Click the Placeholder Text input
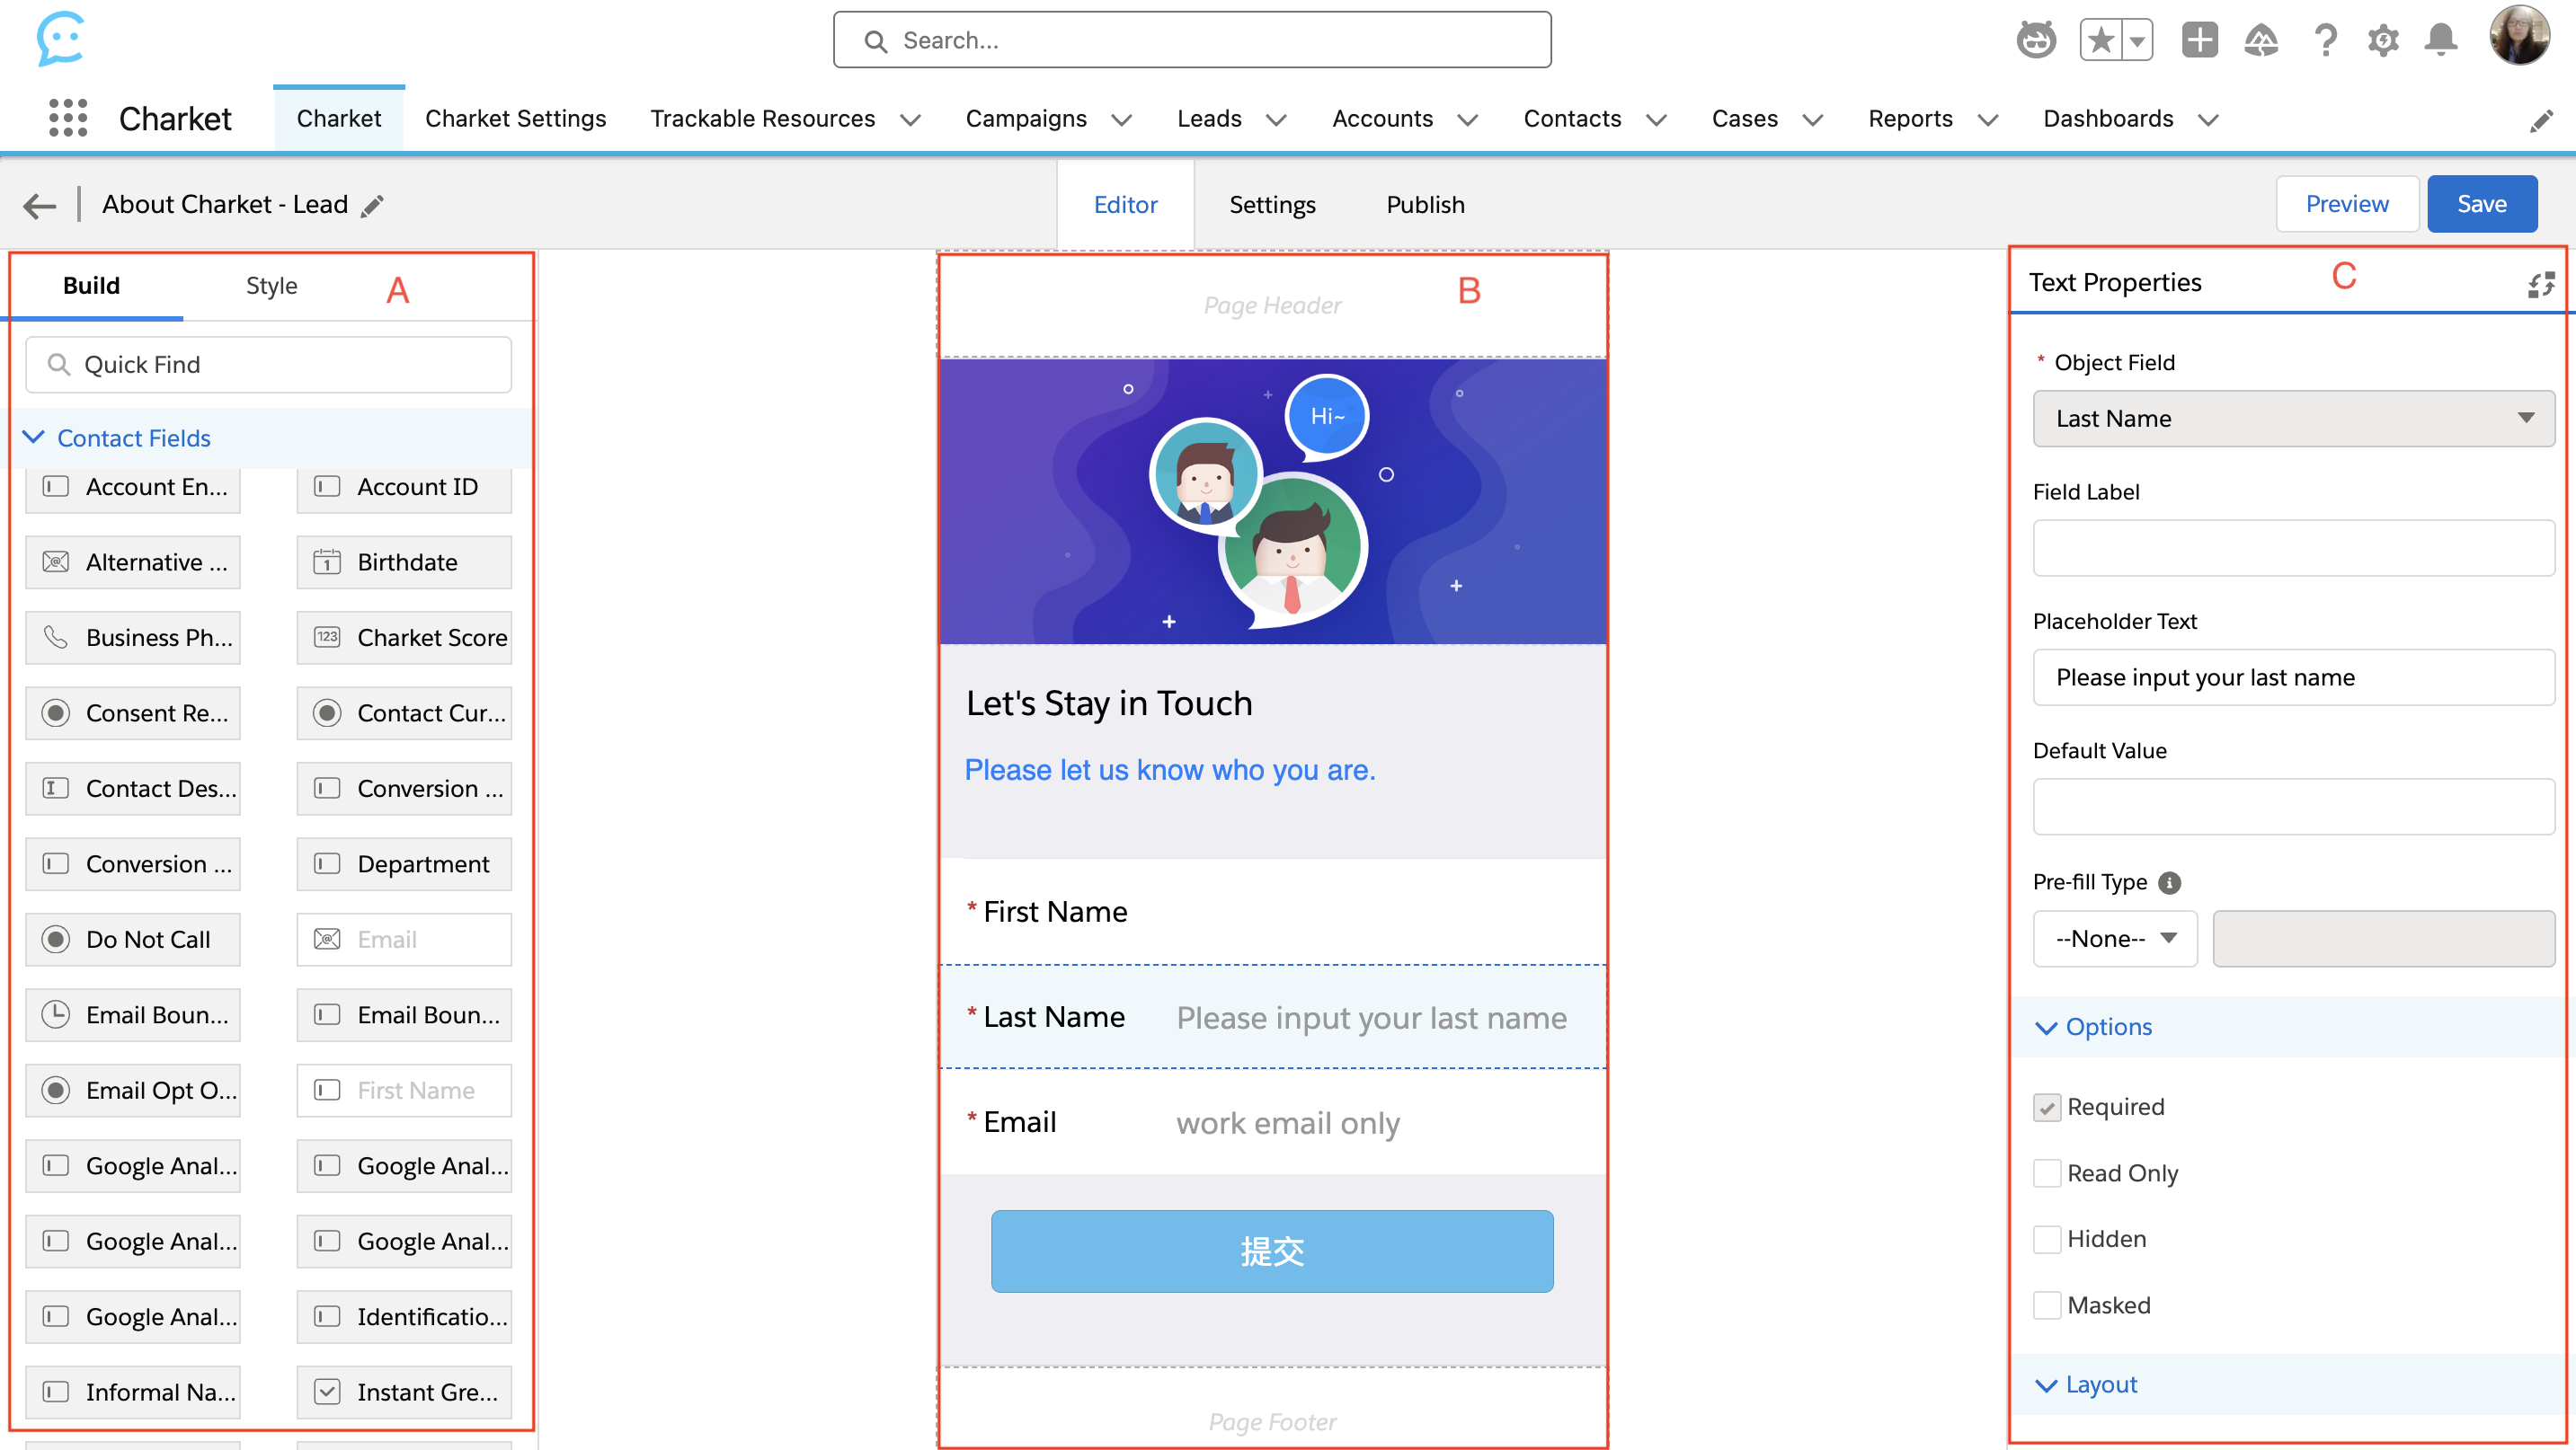Viewport: 2576px width, 1450px height. tap(2293, 677)
